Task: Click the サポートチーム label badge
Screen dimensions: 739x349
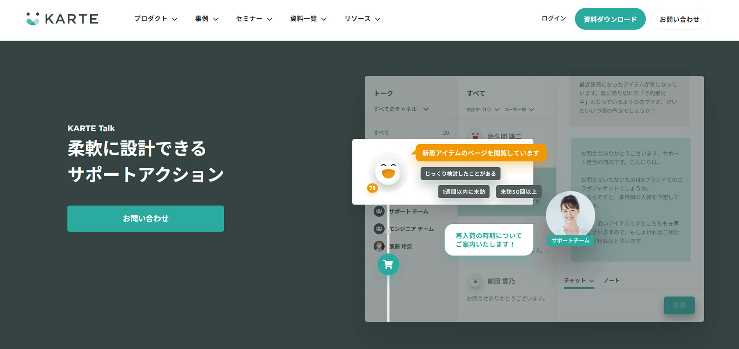Action: click(x=570, y=241)
